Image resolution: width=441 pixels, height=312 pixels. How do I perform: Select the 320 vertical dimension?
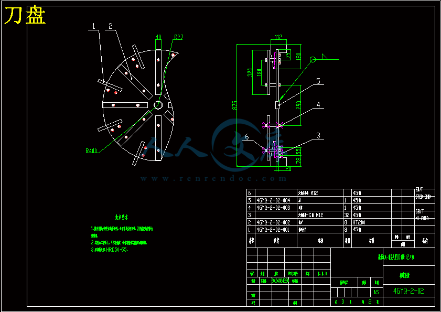(250, 72)
